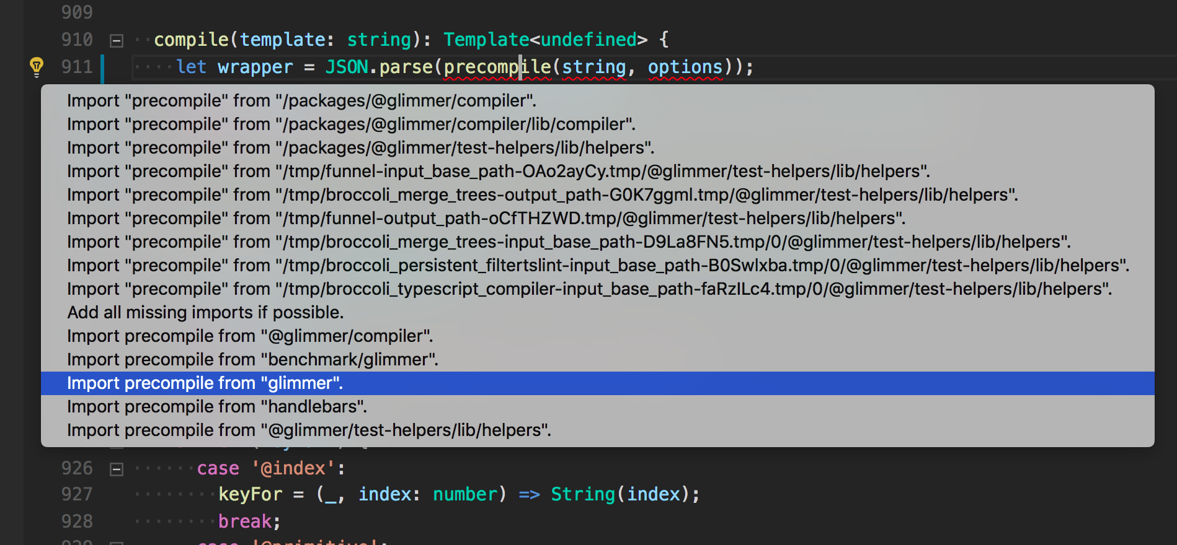This screenshot has width=1177, height=545.
Task: Choose import from "/packages/@glimmer/compiler/lib/compiler"
Action: 598,124
